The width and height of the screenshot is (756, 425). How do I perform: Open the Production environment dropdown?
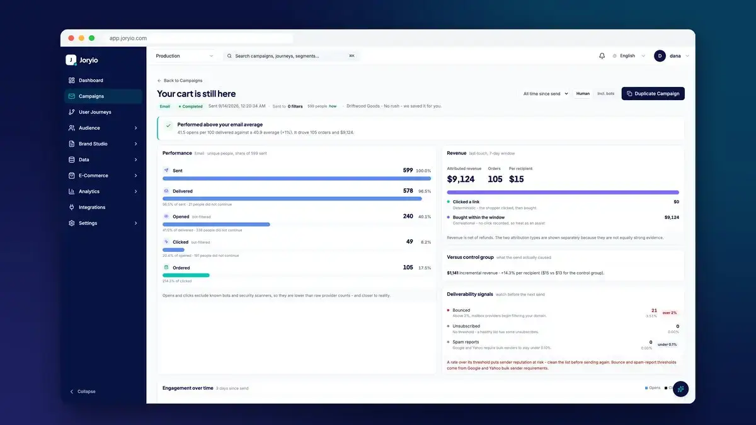(185, 56)
